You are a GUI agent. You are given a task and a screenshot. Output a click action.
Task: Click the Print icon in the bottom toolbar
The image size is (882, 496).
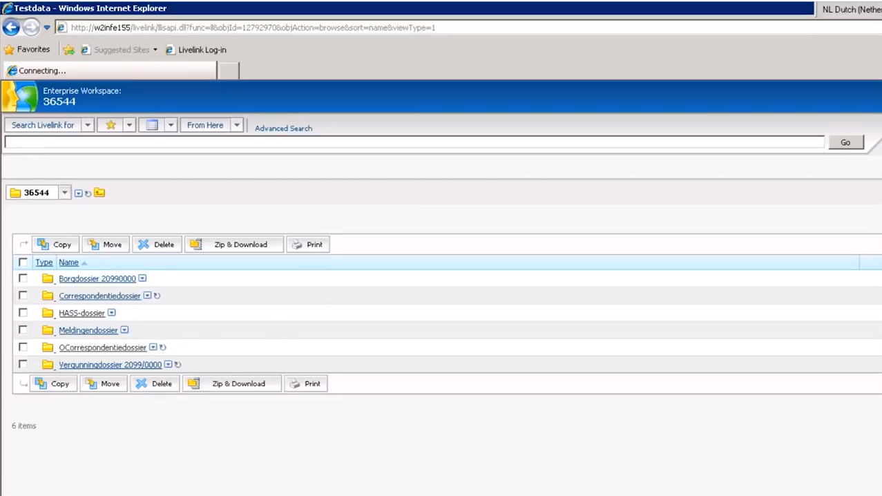[294, 383]
